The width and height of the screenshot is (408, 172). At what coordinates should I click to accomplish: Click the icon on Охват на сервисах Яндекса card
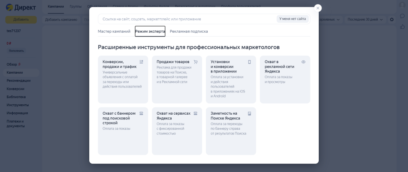pyautogui.click(x=196, y=113)
